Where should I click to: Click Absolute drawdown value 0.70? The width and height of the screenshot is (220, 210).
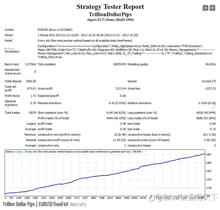tap(33, 103)
